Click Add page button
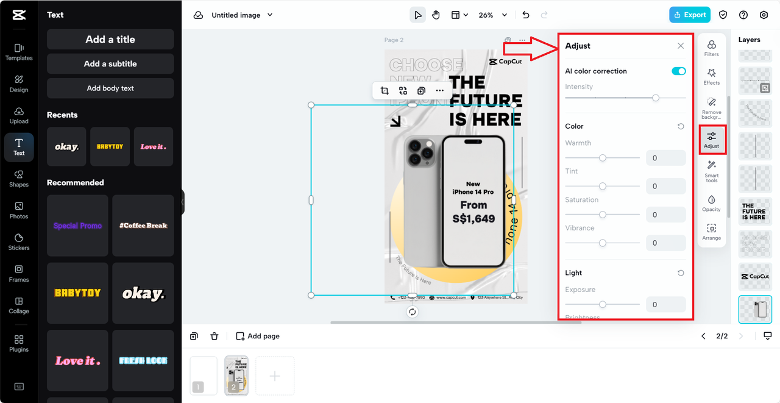Image resolution: width=780 pixels, height=403 pixels. tap(258, 336)
